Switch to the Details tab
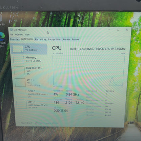The image size is (141, 141). [x=66, y=39]
